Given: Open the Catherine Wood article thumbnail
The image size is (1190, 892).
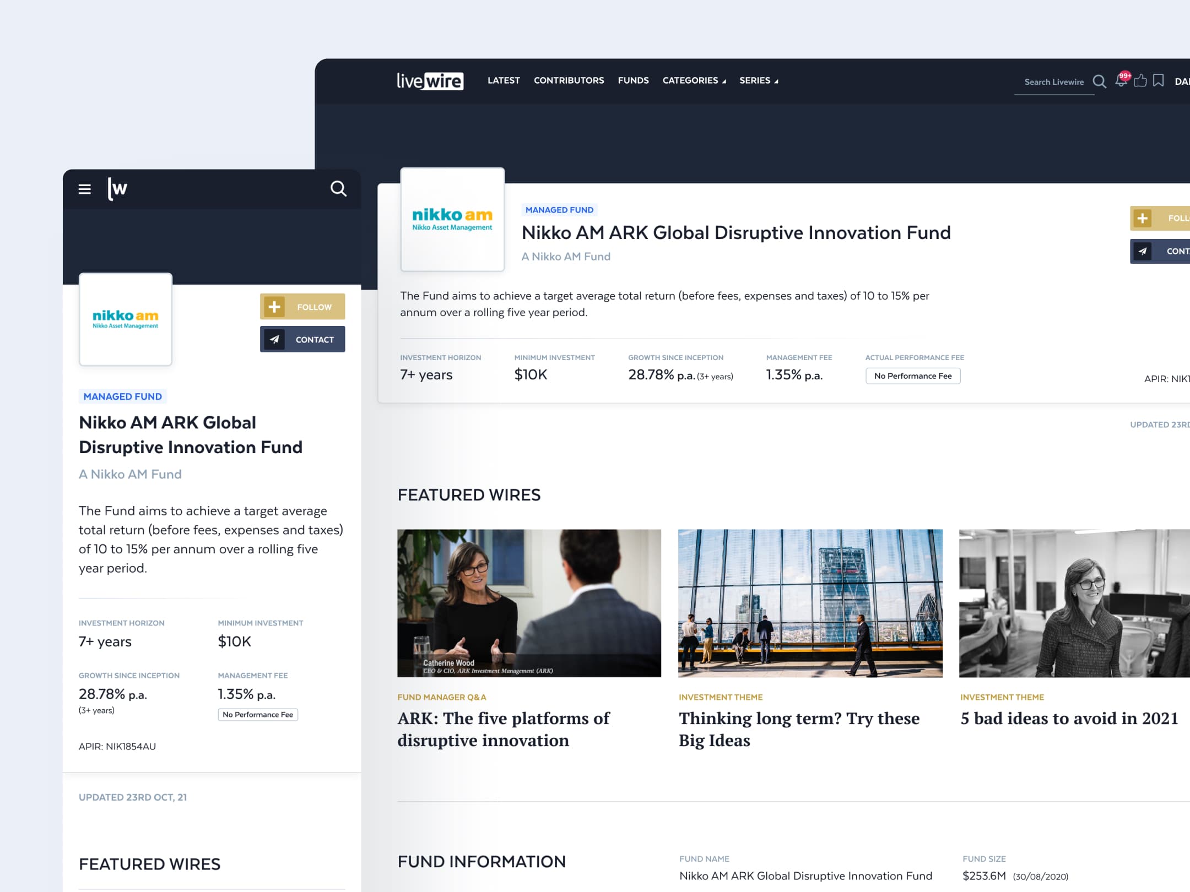Looking at the screenshot, I should point(529,603).
